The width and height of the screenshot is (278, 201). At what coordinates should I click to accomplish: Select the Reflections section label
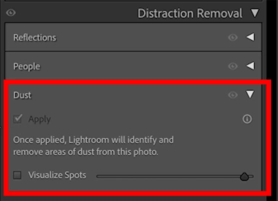[x=34, y=37]
